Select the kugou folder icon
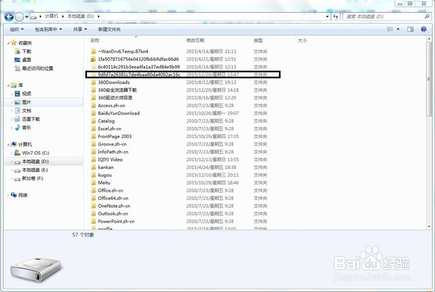Viewport: 435px width, 292px height. [x=93, y=175]
